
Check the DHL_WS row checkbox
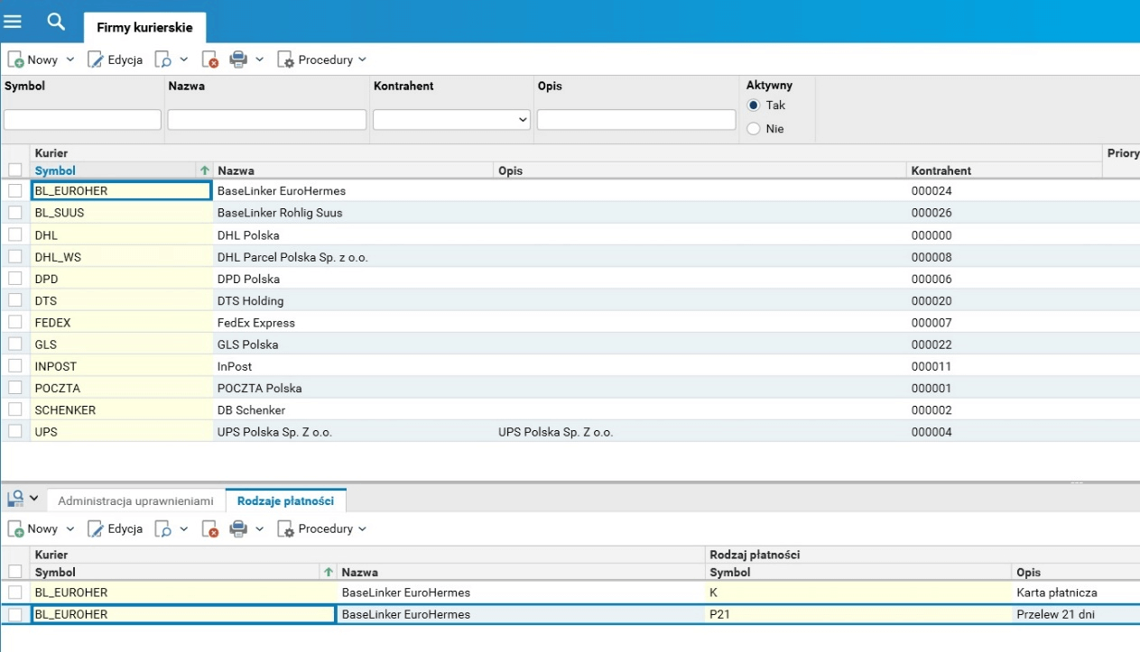tap(14, 257)
